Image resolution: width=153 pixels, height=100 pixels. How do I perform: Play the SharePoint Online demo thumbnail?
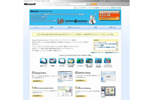(x=108, y=76)
